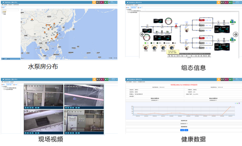Click the Xinjiang pump-room marker on map
Image resolution: width=242 pixels, height=146 pixels.
click(32, 19)
